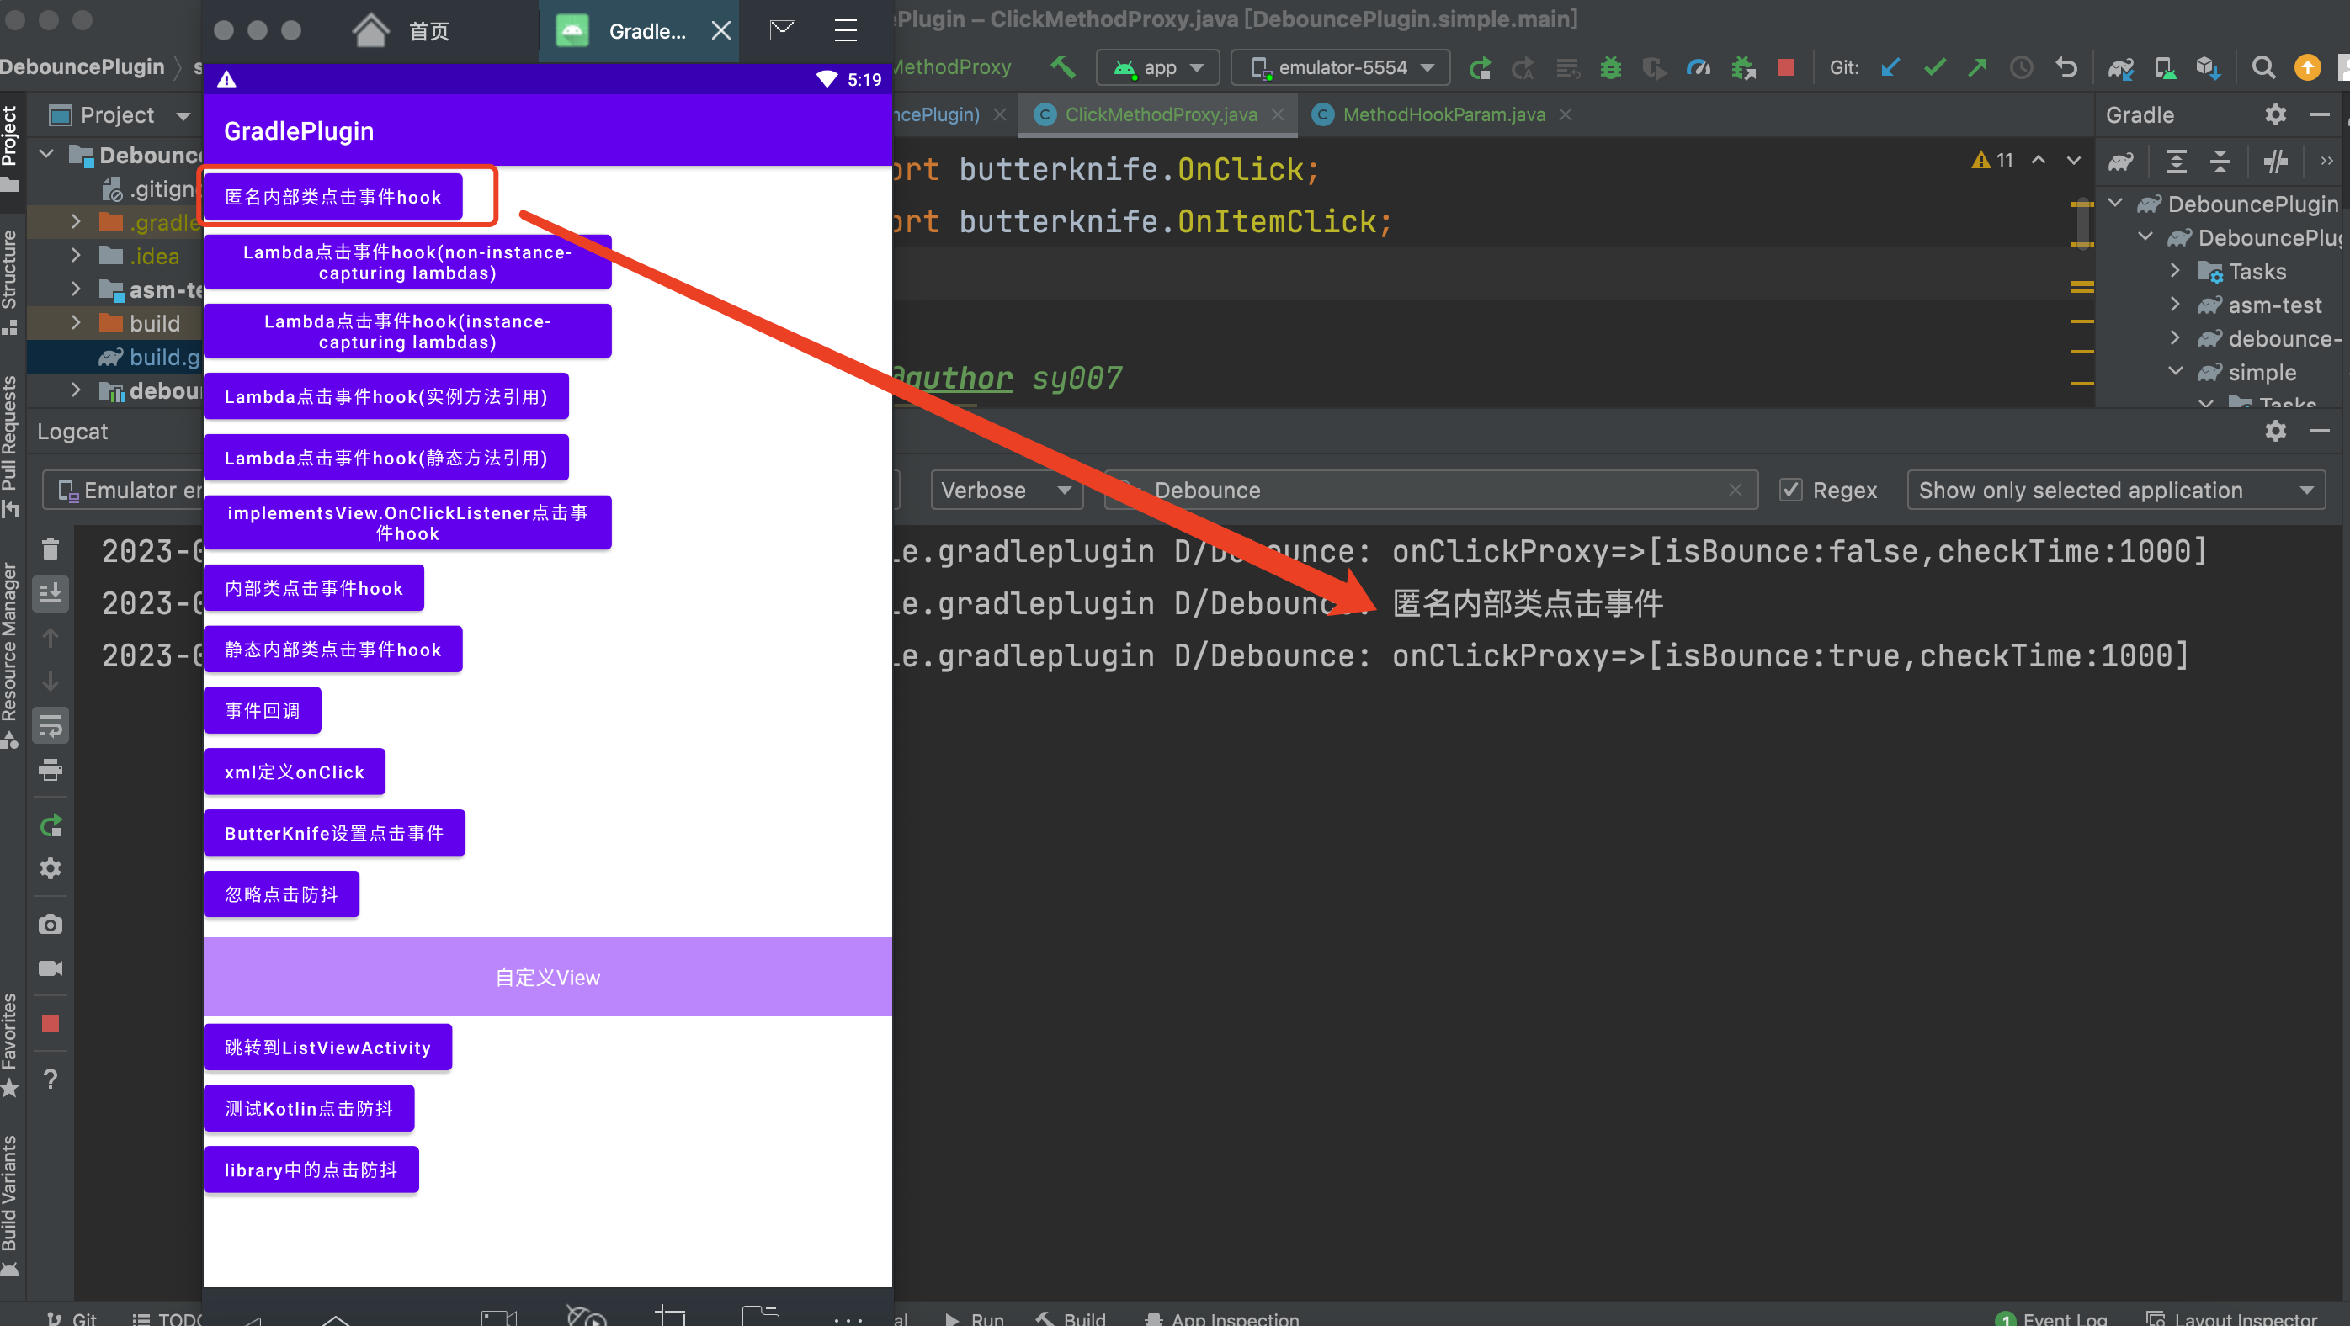This screenshot has height=1326, width=2350.
Task: Toggle the Regex checkbox
Action: [x=1791, y=491]
